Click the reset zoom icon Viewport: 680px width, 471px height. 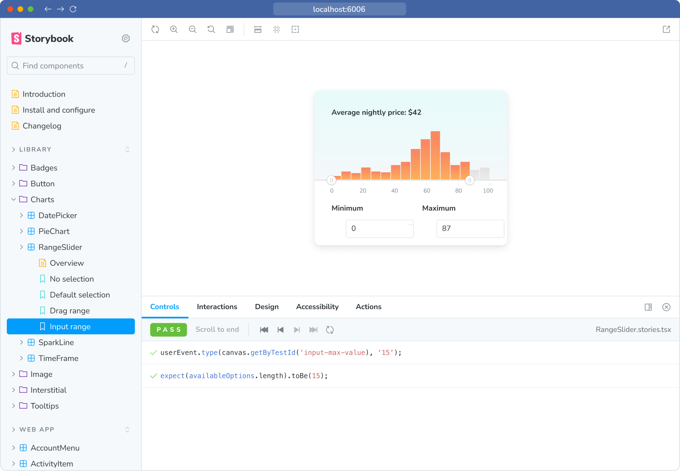coord(211,29)
